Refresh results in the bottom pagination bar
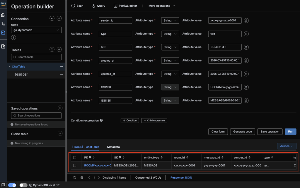 (75, 177)
